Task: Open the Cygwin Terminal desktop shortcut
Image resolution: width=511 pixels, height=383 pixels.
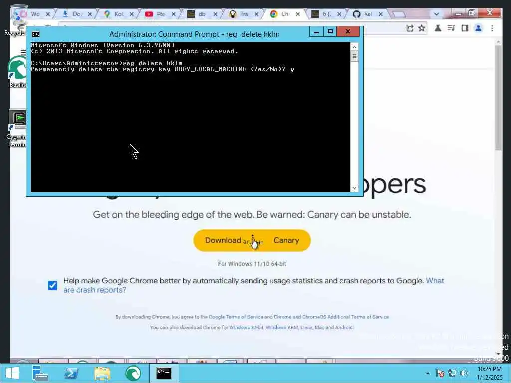Action: point(17,128)
